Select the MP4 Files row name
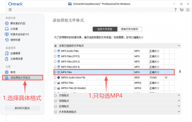The height and width of the screenshot is (122, 192). [x=66, y=72]
